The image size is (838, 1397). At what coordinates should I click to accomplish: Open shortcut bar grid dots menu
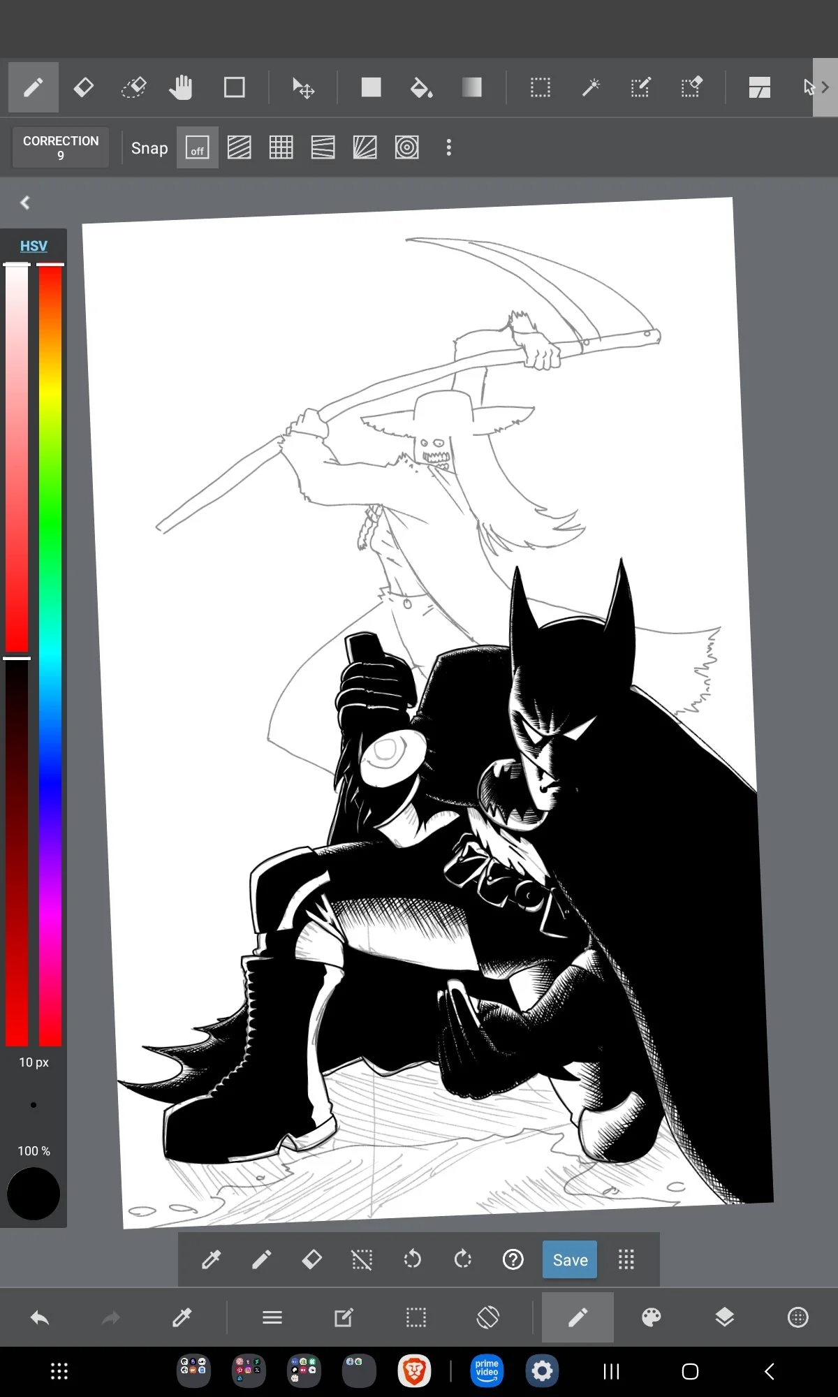(x=626, y=1259)
